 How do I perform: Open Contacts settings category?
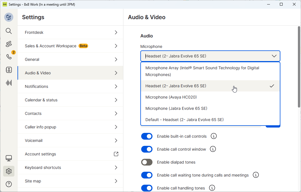pyautogui.click(x=70, y=113)
